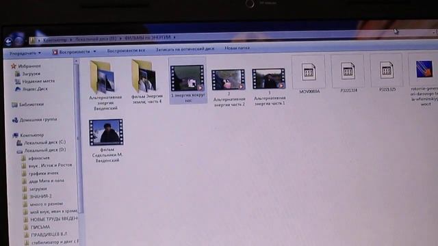Select the P3221324 file icon

(x=348, y=71)
